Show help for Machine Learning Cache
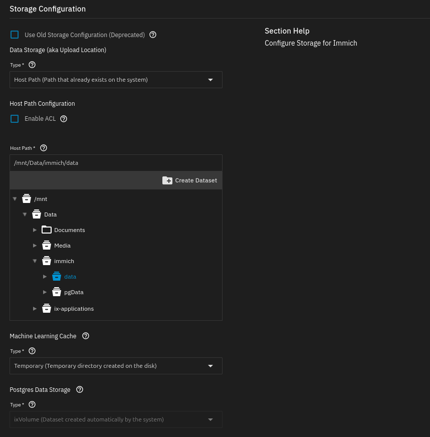 tap(86, 336)
